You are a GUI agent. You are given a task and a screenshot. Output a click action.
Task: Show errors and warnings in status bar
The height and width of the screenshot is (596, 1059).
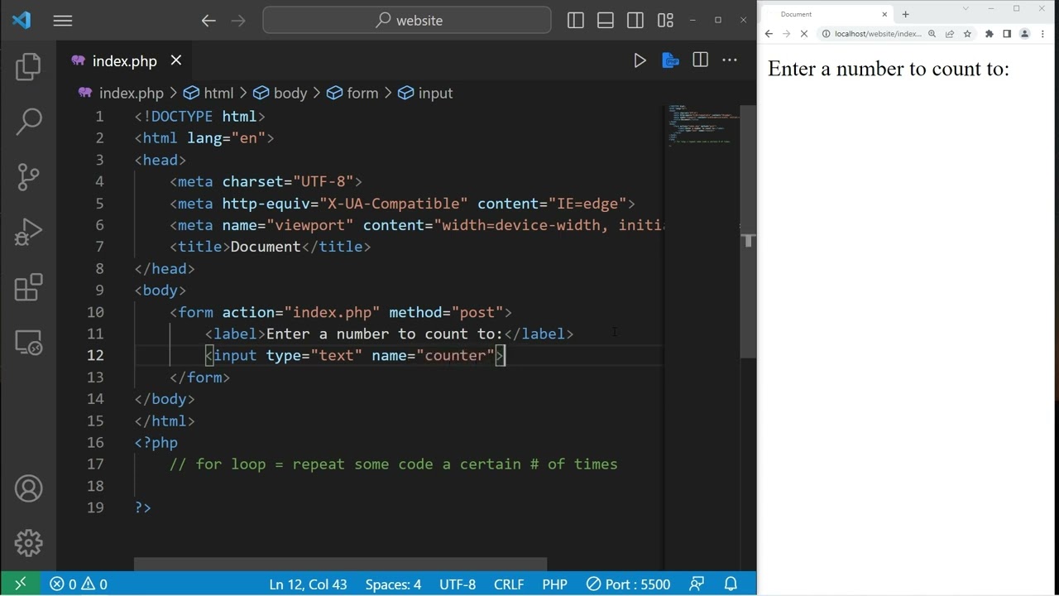[79, 584]
